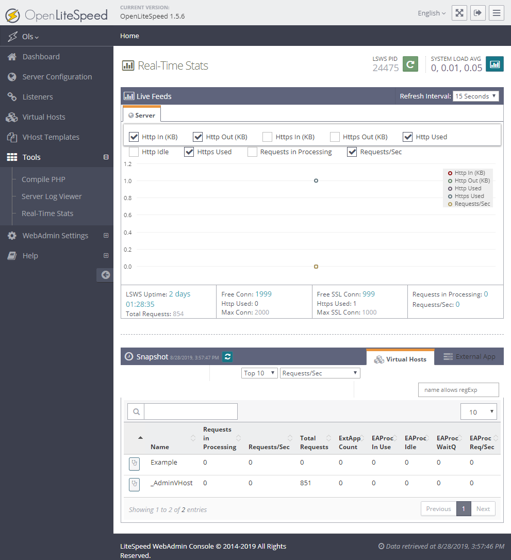
Task: Toggle full screen mode icon
Action: pyautogui.click(x=459, y=13)
